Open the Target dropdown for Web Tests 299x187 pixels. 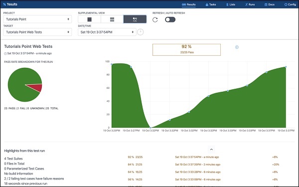(x=37, y=32)
